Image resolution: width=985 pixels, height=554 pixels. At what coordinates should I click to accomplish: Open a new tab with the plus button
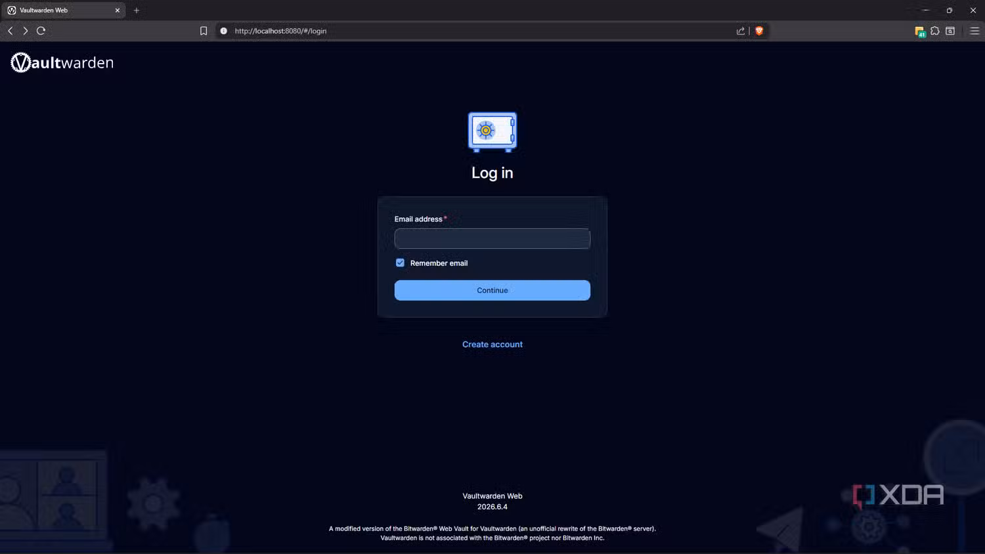[137, 11]
